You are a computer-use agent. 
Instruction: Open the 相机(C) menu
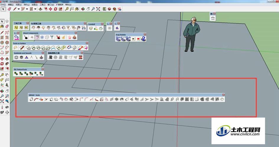[27, 5]
